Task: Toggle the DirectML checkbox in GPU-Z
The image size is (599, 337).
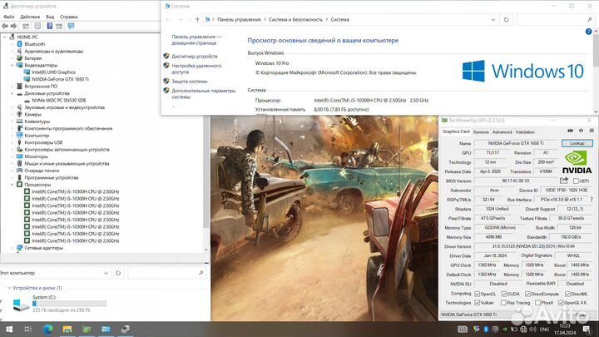Action: click(x=567, y=294)
